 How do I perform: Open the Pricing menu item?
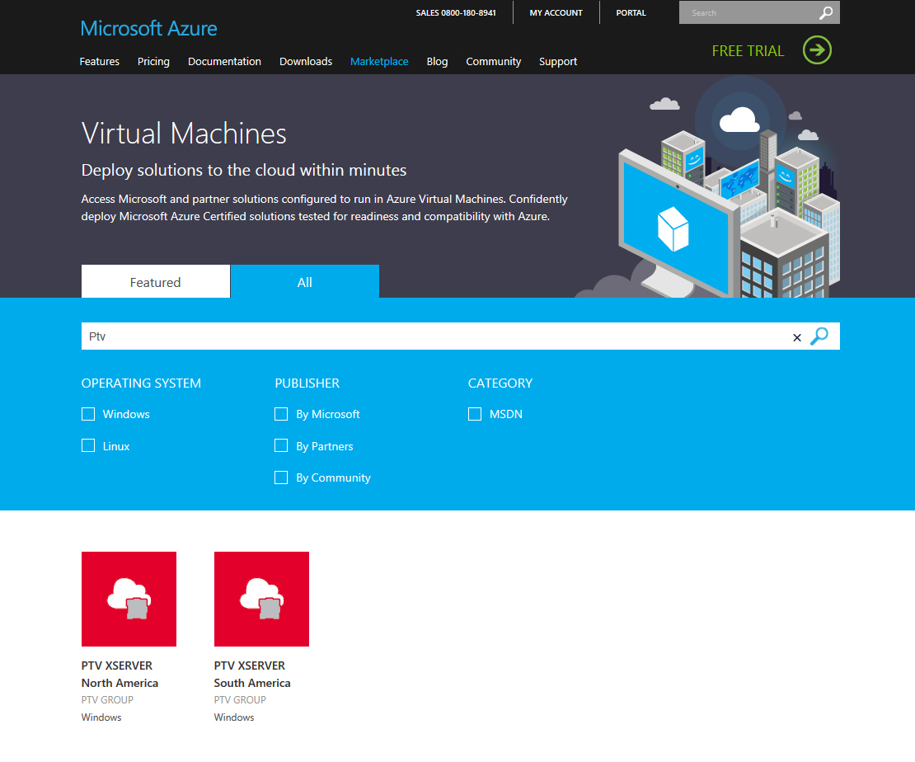[153, 62]
